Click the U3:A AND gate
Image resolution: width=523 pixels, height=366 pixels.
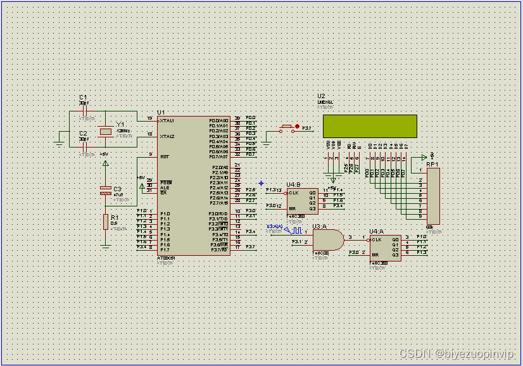tap(327, 239)
